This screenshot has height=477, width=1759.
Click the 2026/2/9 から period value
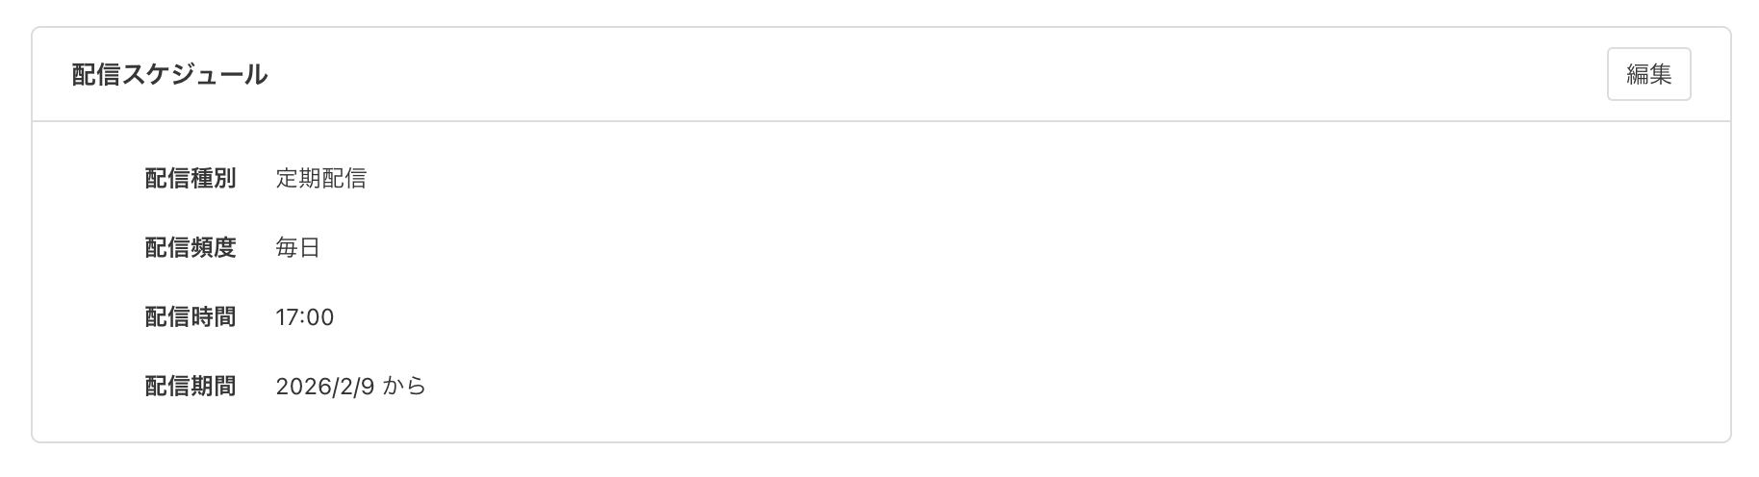[x=350, y=387]
